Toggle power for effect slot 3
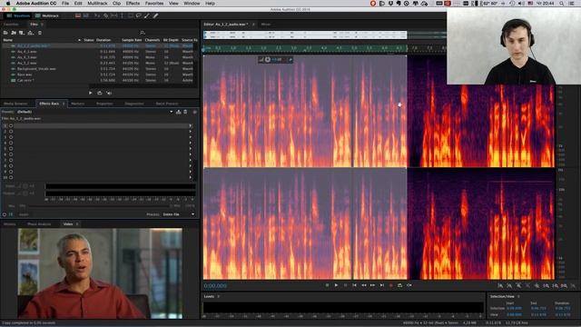Viewport: 581px width, 327px height. click(x=11, y=137)
